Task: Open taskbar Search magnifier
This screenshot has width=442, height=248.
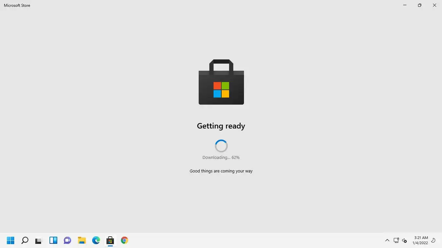Action: pyautogui.click(x=25, y=240)
